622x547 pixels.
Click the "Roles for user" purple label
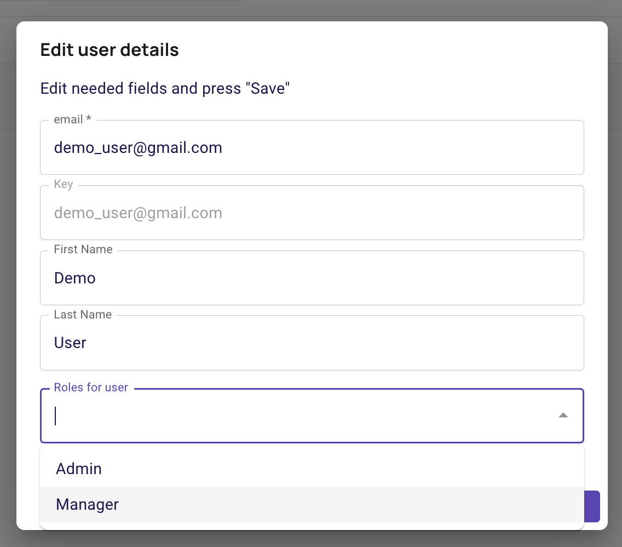tap(91, 388)
